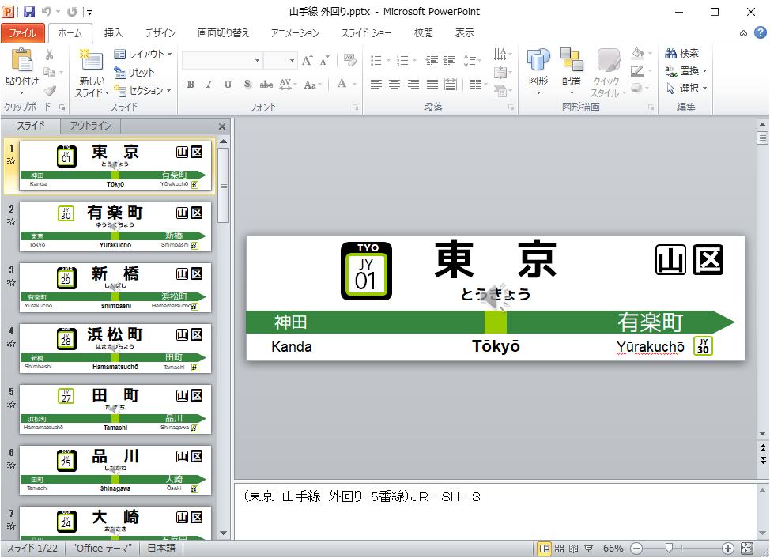The height and width of the screenshot is (558, 770).
Task: Open the font size dropdown
Action: point(293,60)
